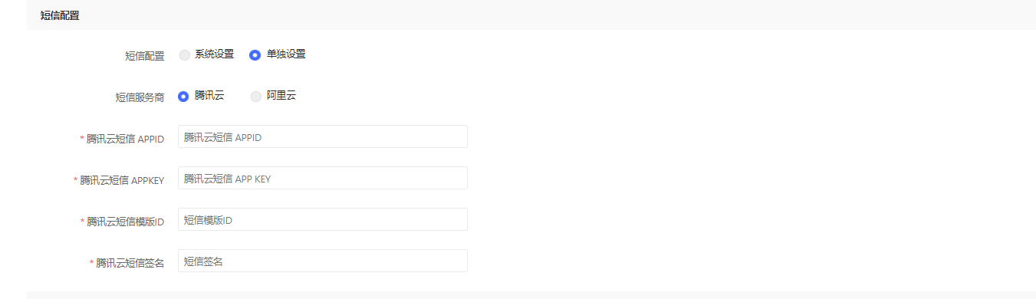
Task: Focus the 短信签名 input field
Action: (x=323, y=261)
